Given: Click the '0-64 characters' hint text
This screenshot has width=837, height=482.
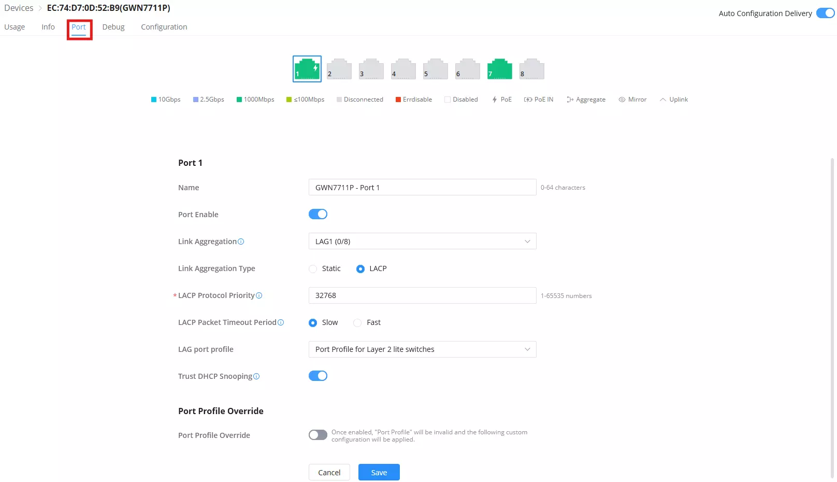Looking at the screenshot, I should pyautogui.click(x=563, y=188).
